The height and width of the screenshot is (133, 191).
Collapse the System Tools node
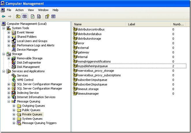4,28
